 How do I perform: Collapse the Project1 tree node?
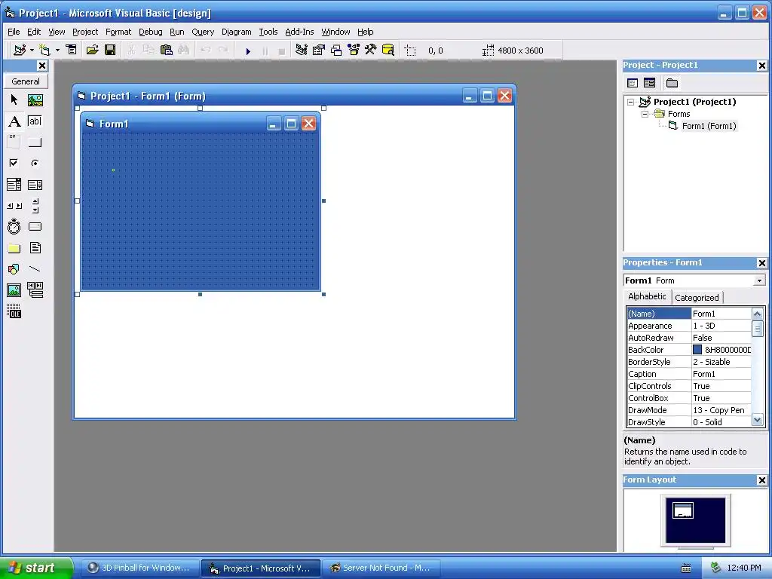pos(631,102)
